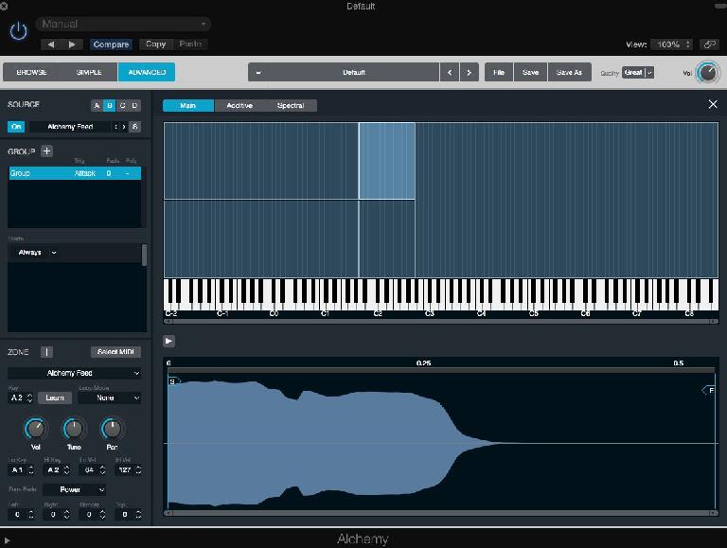Click the C3 key on the keyboard

[x=427, y=304]
